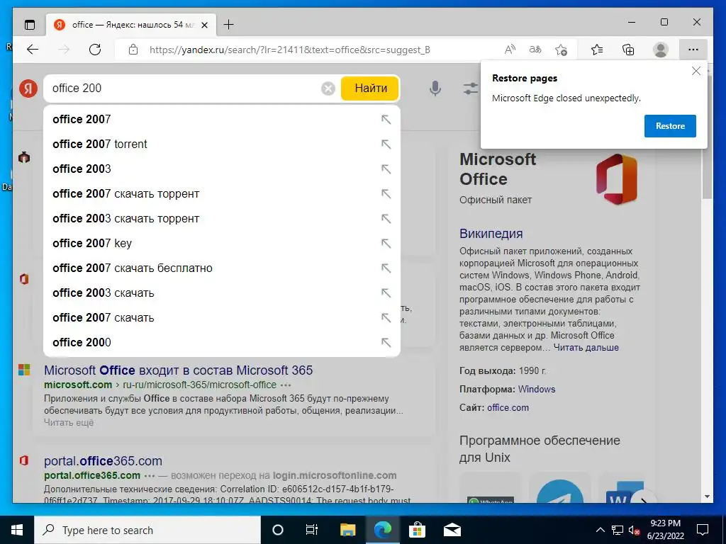Click 'Читать дальше' in the Office description
The width and height of the screenshot is (726, 544).
(586, 347)
